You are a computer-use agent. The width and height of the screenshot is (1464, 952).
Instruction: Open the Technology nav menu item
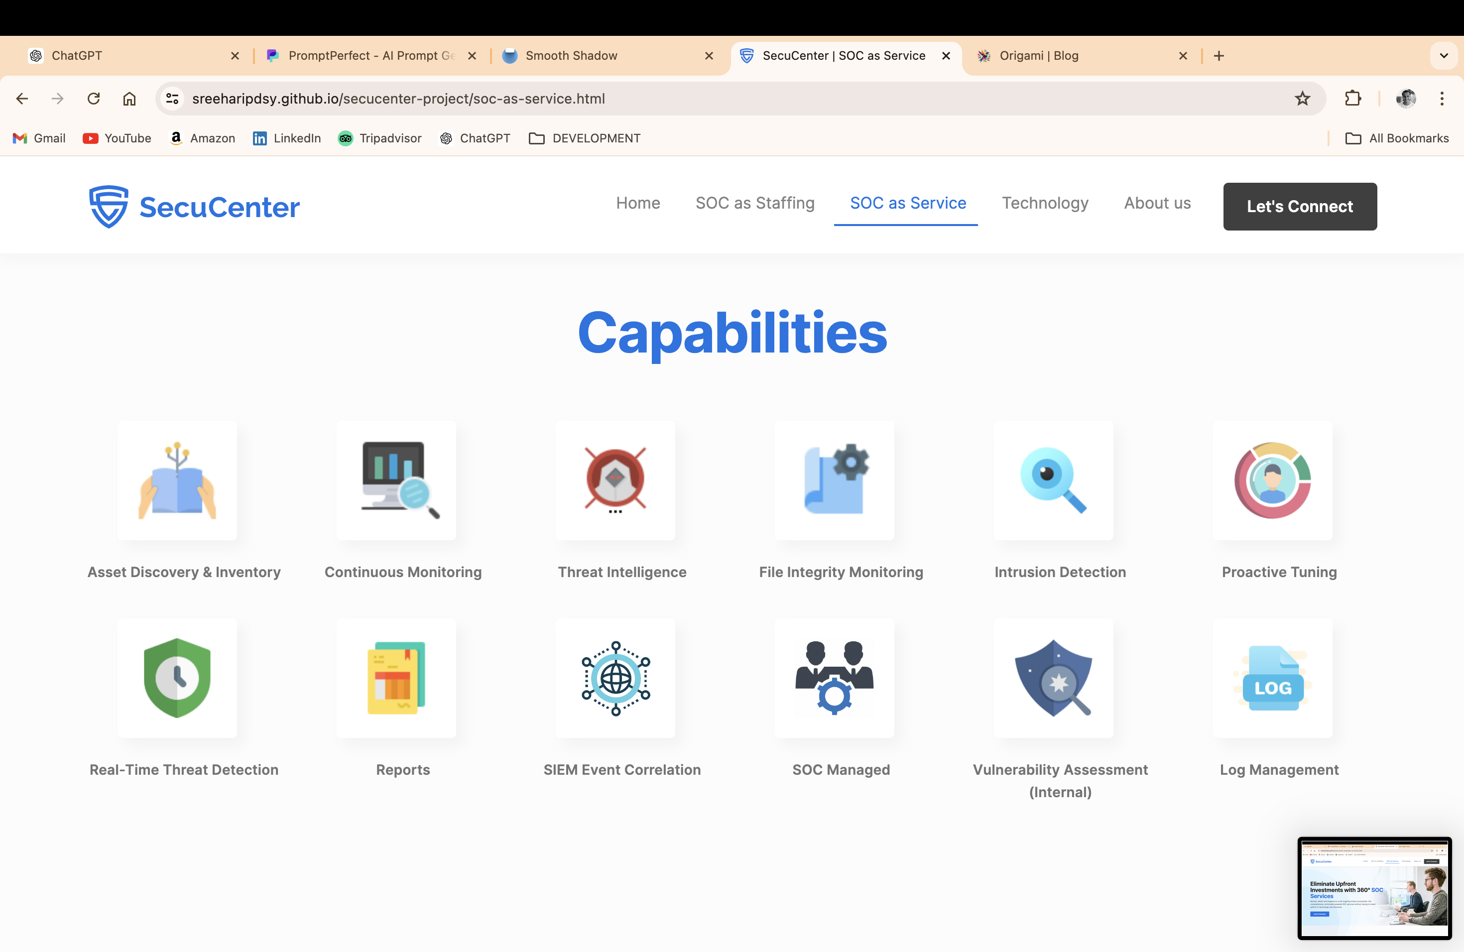tap(1045, 203)
